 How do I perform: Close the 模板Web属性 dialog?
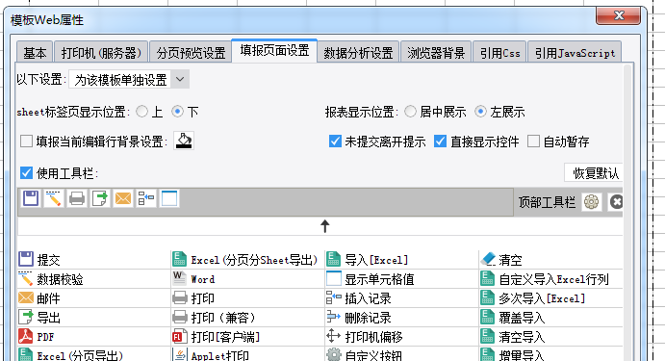point(619,15)
